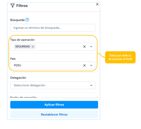Viewport: 141px width, 129px height.
Task: Click the Aplicar filtros button
Action: tap(54, 104)
